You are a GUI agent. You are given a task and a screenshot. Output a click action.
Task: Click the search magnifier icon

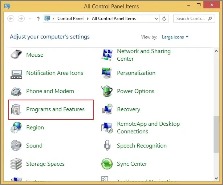(210, 19)
